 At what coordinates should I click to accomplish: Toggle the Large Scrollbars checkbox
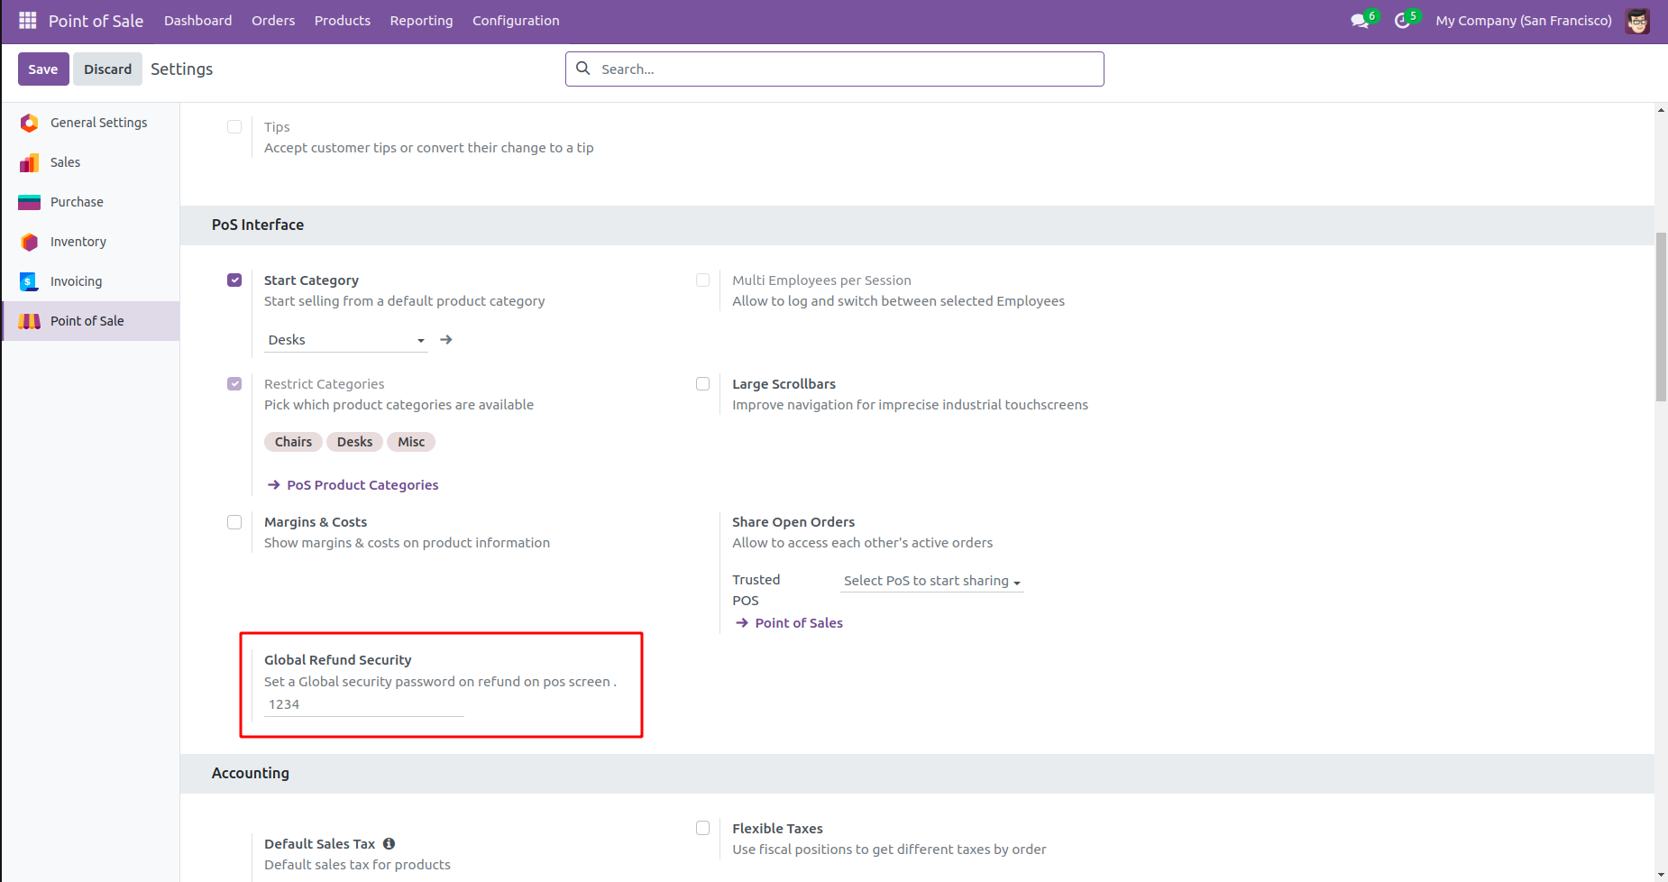702,384
